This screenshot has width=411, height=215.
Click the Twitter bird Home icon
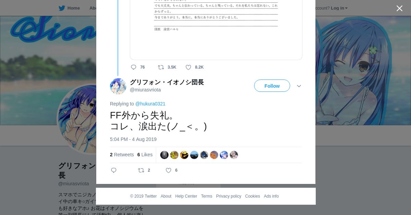(x=62, y=8)
